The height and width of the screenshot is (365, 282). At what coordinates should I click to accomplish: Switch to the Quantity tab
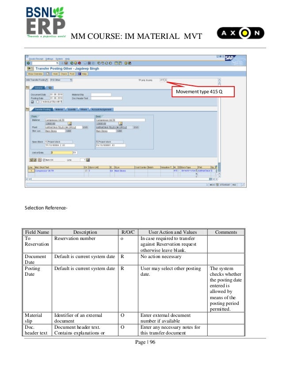point(72,110)
